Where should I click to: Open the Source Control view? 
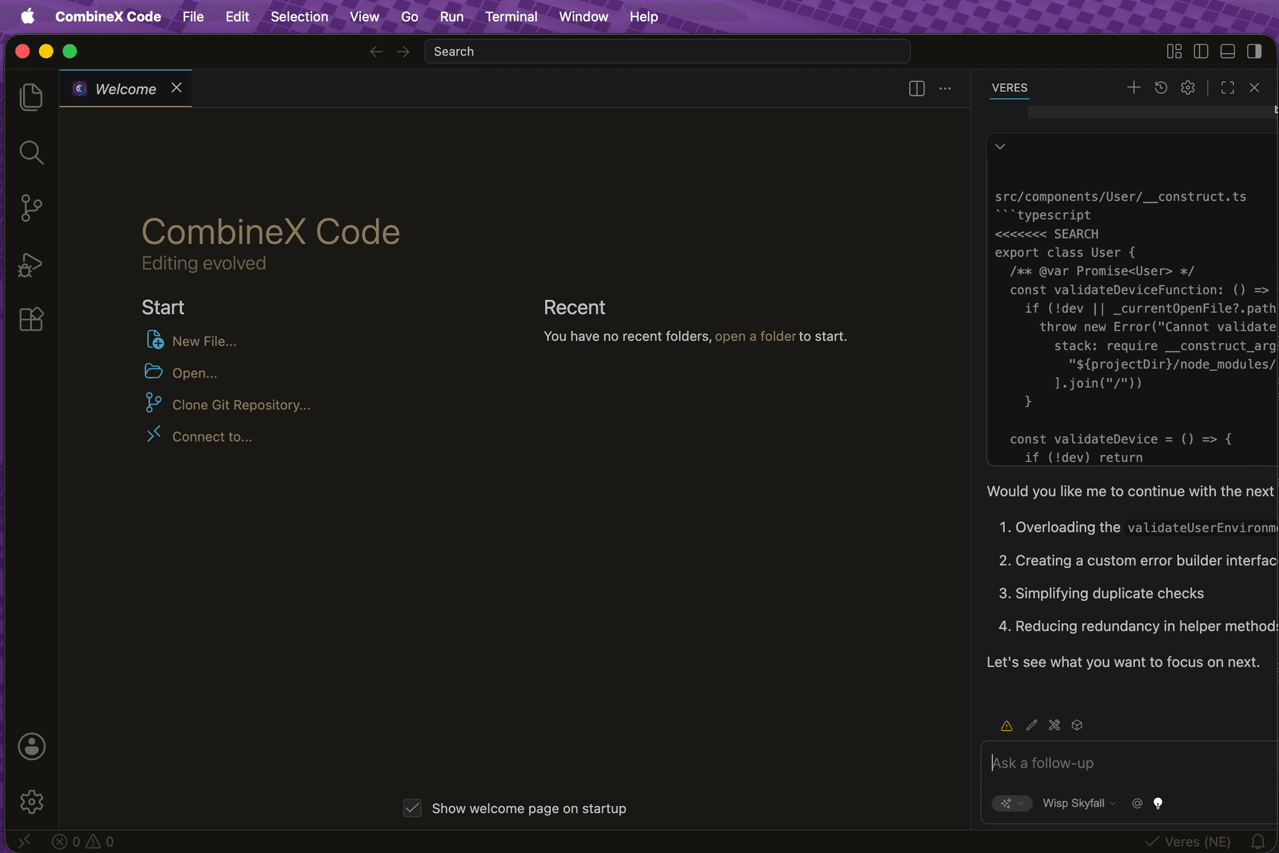[31, 208]
